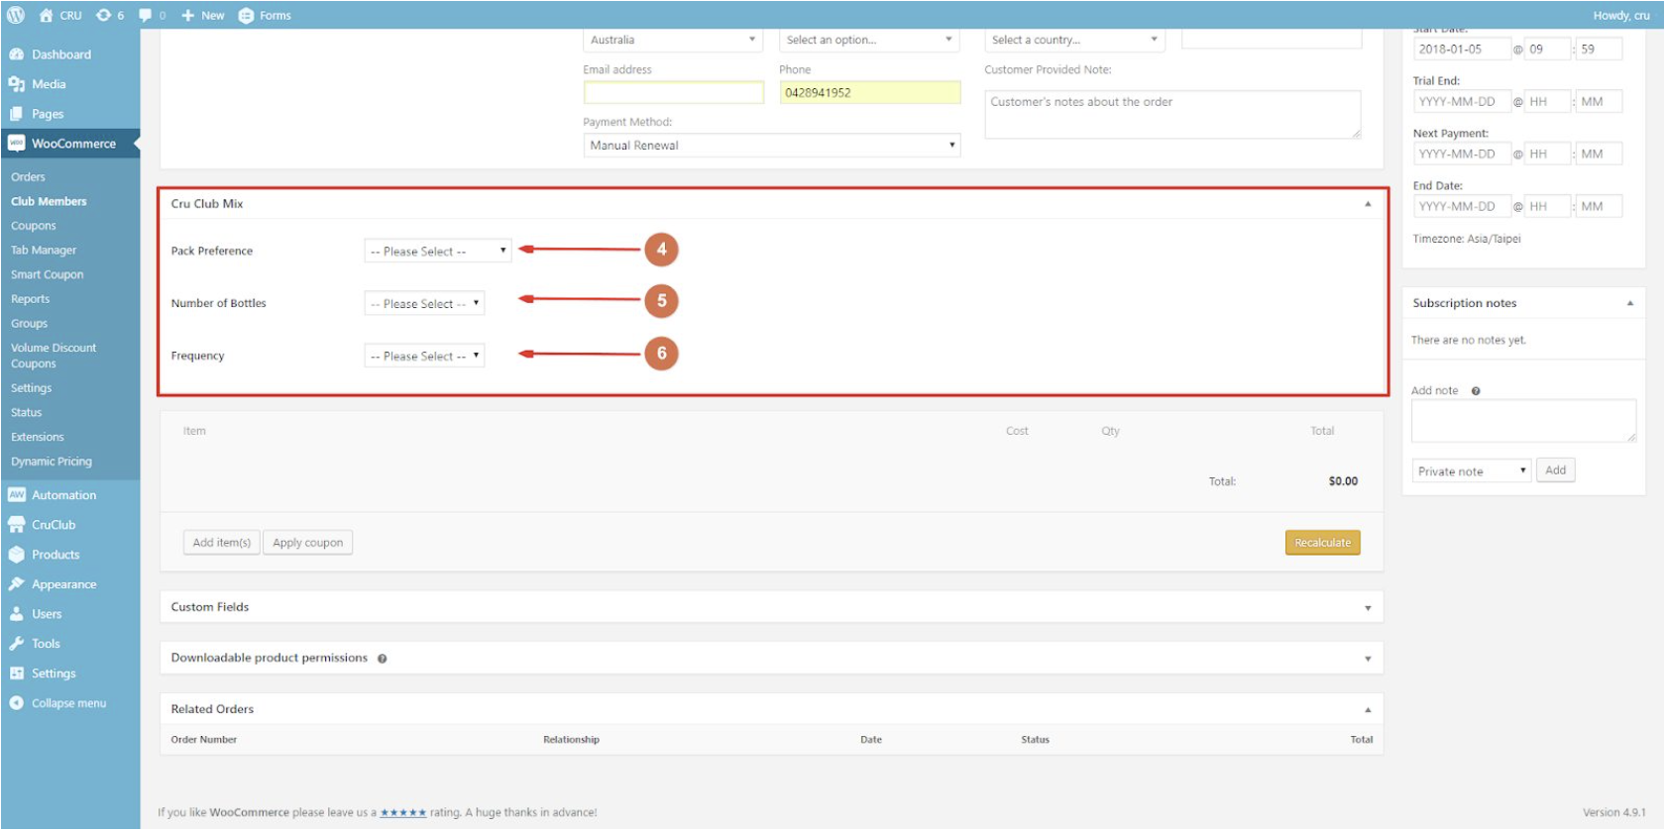Click the Customer Provided Note textarea
The width and height of the screenshot is (1665, 832).
(1172, 114)
